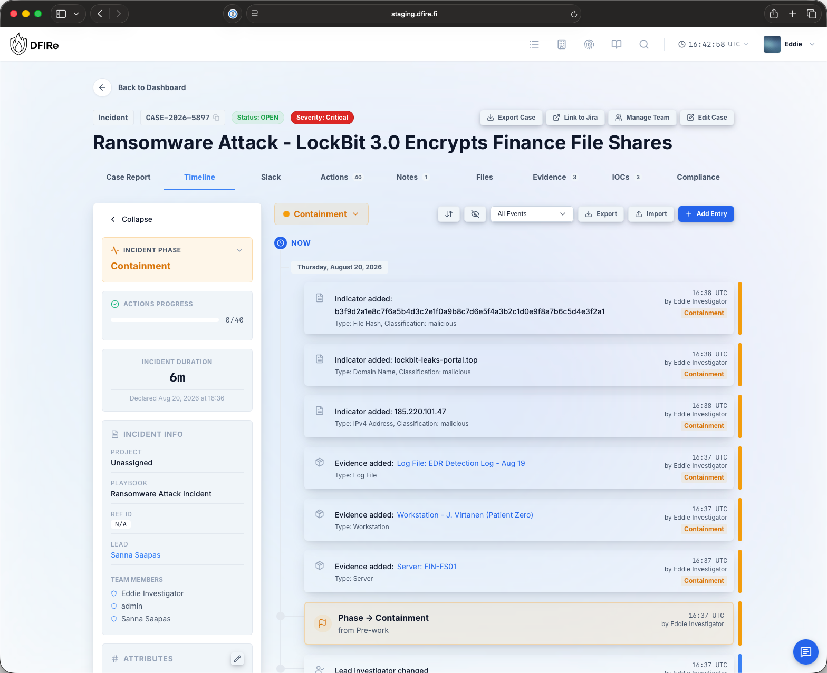Image resolution: width=827 pixels, height=673 pixels.
Task: Go to the Actions tab
Action: (341, 177)
